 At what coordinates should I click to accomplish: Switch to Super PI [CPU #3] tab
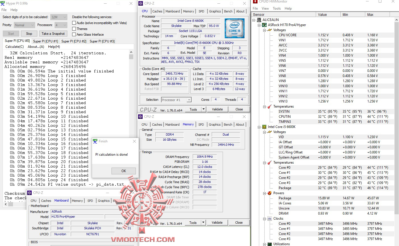pyautogui.click(x=102, y=41)
